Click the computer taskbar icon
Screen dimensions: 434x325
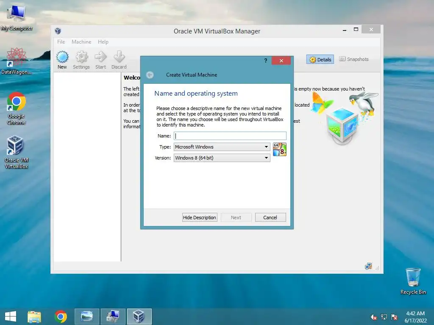113,317
